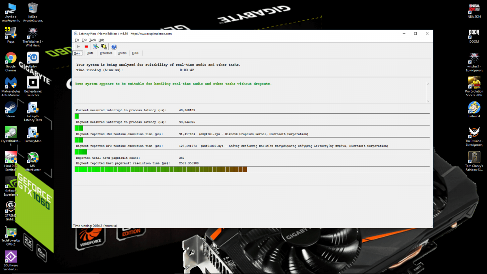Click the green Start monitoring play button
487x274 pixels.
pos(78,47)
